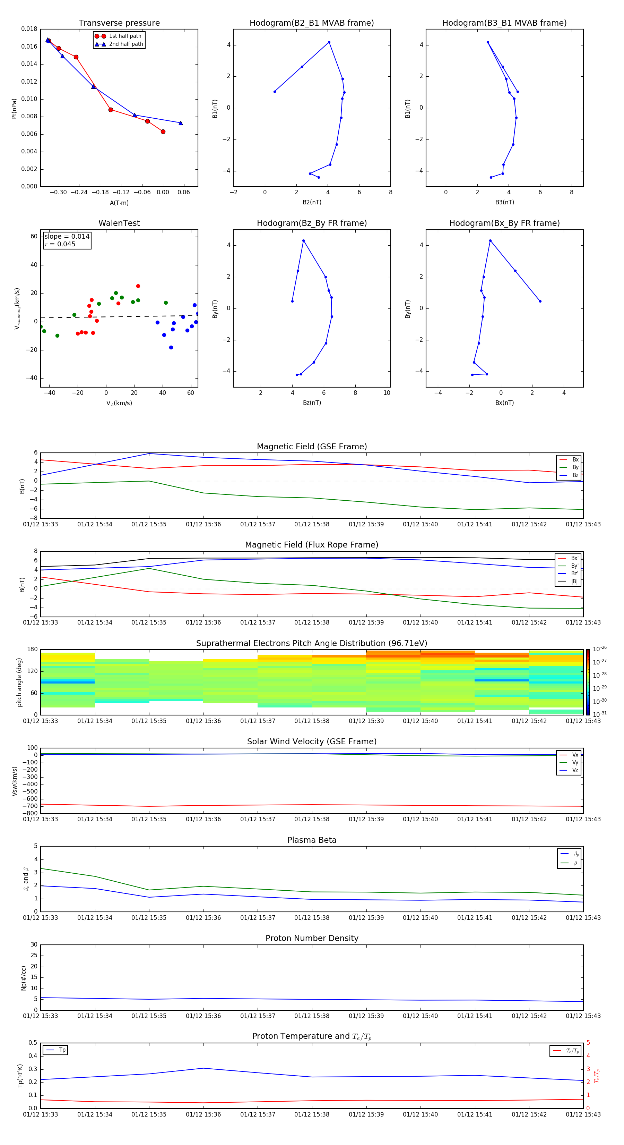Click the "Tp(10^6K)" axis label
Viewport: 624px width, 1145px height.
click(20, 1076)
